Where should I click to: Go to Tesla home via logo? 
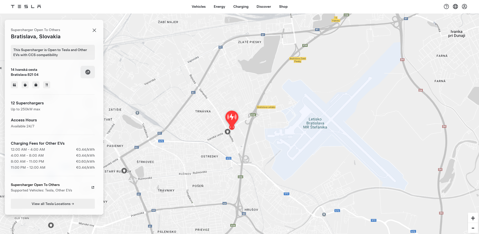pos(26,7)
